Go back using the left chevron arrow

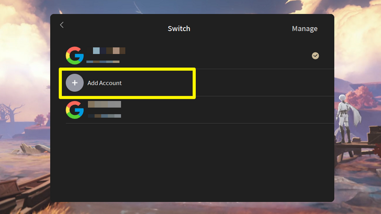click(62, 25)
